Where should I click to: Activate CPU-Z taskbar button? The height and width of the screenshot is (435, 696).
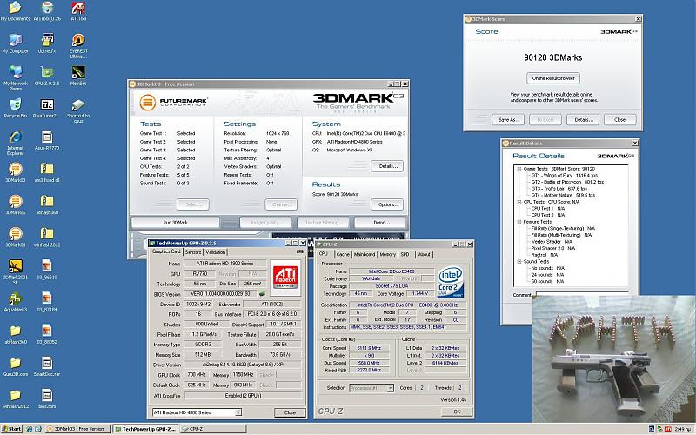tap(213, 429)
